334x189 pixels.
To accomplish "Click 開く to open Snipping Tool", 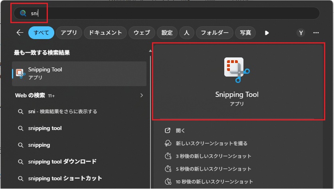I will tap(180, 130).
